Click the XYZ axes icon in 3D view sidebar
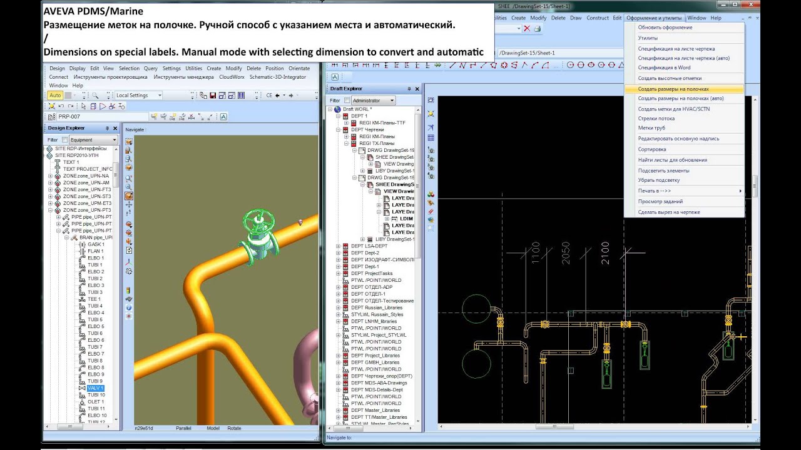Screen dimensions: 801x450 [x=129, y=262]
